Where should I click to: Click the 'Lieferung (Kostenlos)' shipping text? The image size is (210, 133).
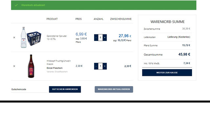tap(179, 37)
